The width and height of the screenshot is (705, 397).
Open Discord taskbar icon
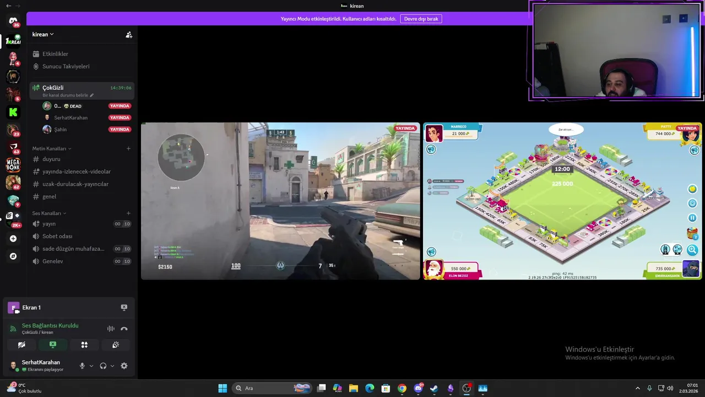pyautogui.click(x=418, y=388)
